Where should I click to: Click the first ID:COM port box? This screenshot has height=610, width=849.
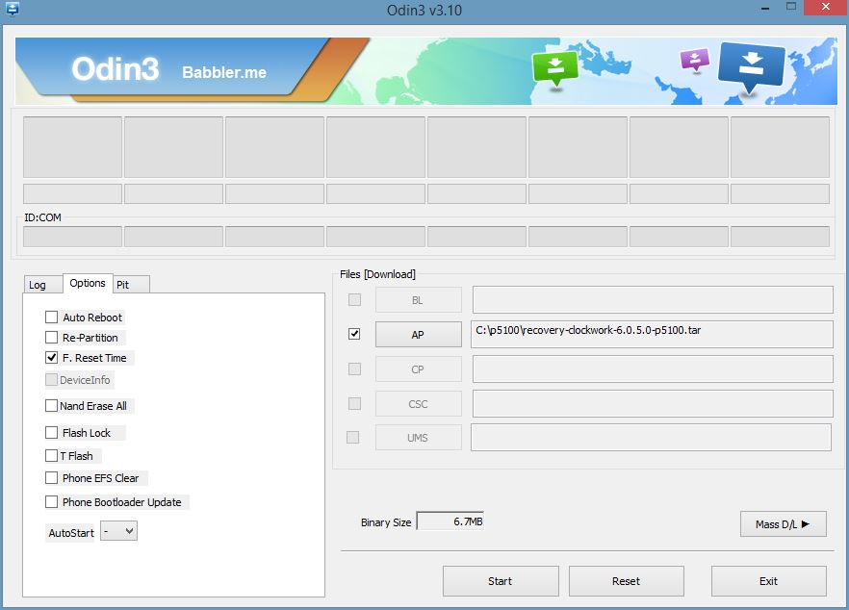(72, 237)
